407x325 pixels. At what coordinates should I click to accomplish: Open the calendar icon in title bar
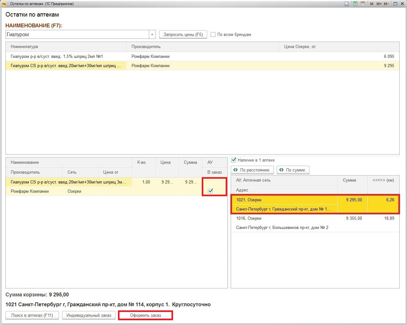(x=363, y=4)
